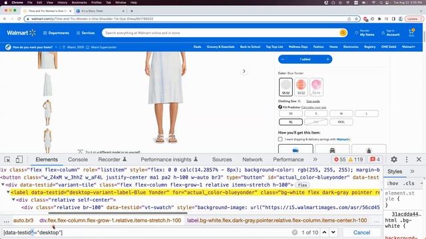Open the Size guide link

313,101
